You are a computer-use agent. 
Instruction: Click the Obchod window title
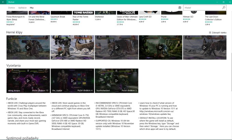coord(11,2)
